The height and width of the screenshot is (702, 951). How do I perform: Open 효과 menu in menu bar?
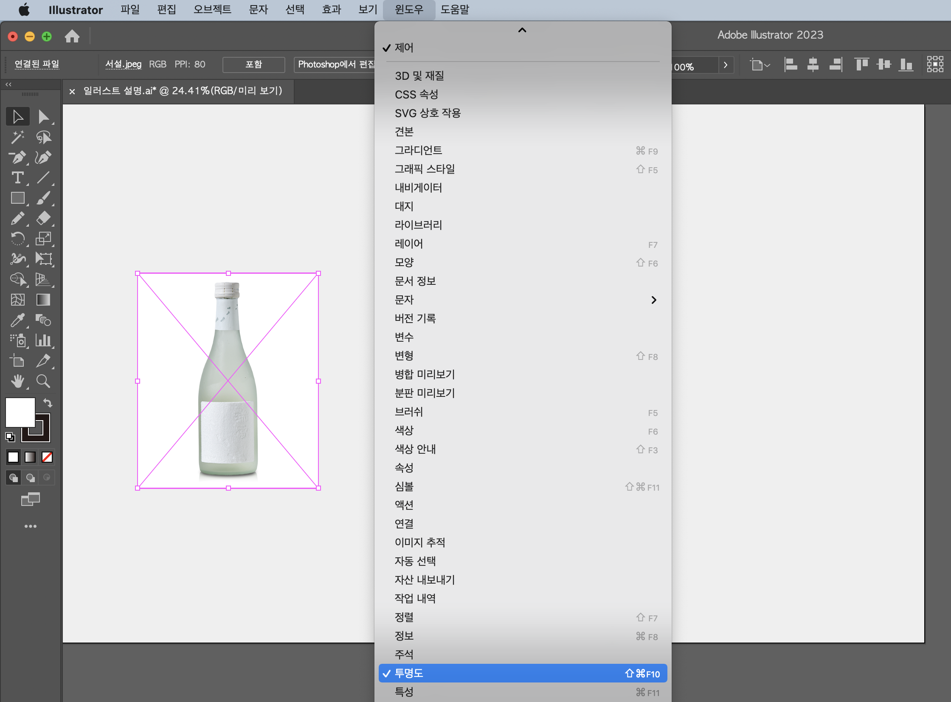pos(331,9)
